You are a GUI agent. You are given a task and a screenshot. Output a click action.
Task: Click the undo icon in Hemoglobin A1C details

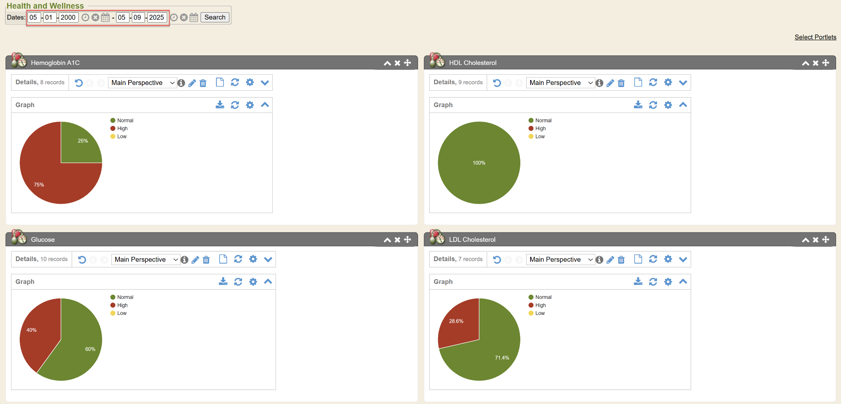coord(79,83)
